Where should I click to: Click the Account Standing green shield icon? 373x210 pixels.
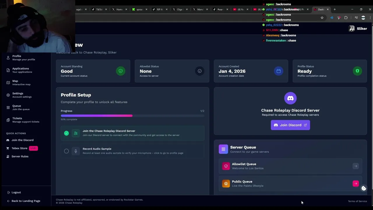point(121,71)
